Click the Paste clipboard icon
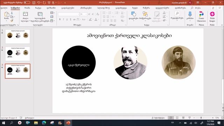 click(x=7, y=14)
